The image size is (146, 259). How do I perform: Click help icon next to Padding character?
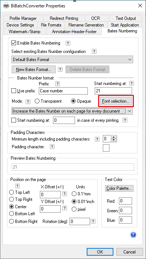[x=52, y=147]
